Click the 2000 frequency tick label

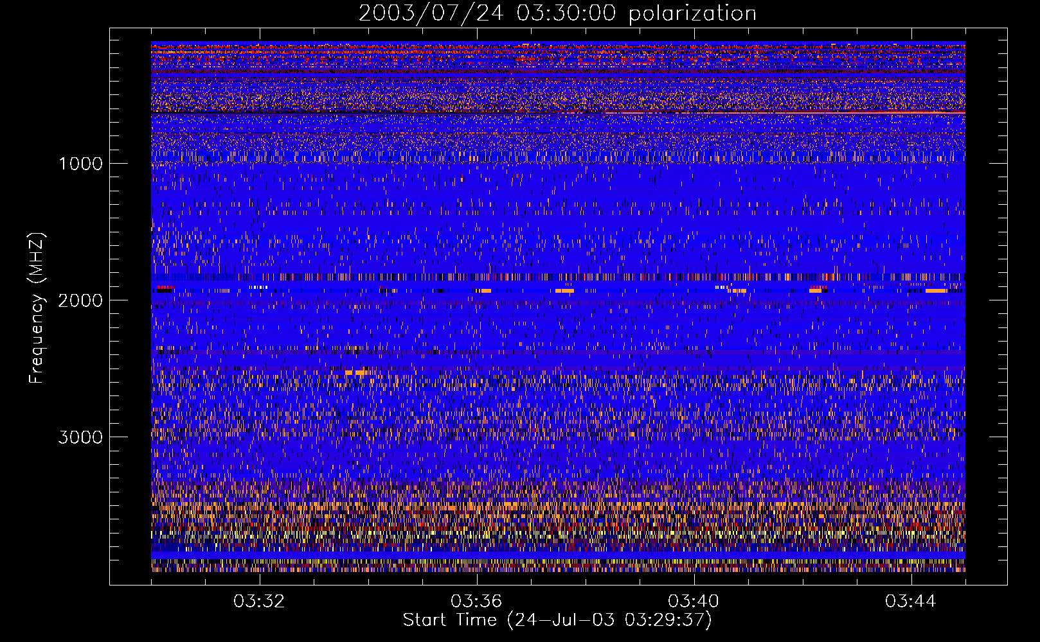tap(80, 300)
